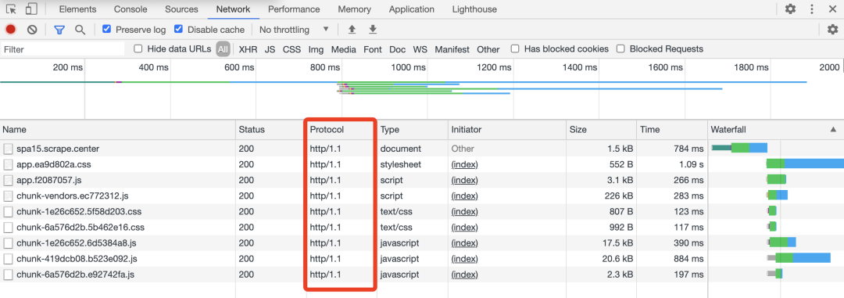Activate the inspect element picker icon
The width and height of the screenshot is (844, 298).
tap(11, 9)
